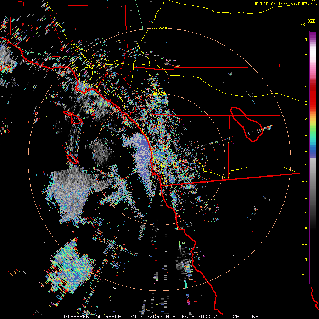The image size is (319, 319).
Task: Select the -6 dB scale label
Action: click(x=304, y=245)
